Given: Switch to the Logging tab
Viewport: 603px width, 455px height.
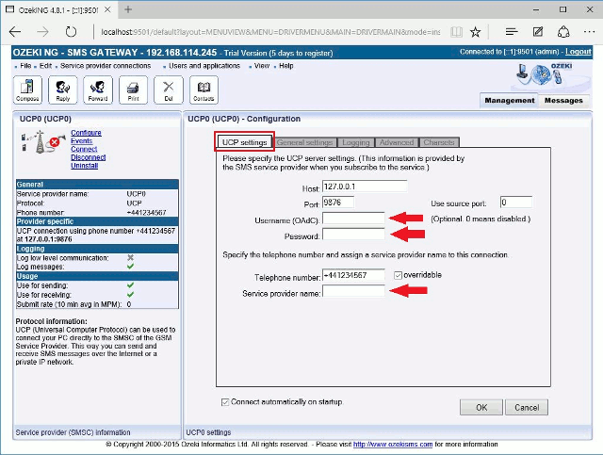Looking at the screenshot, I should [x=356, y=142].
